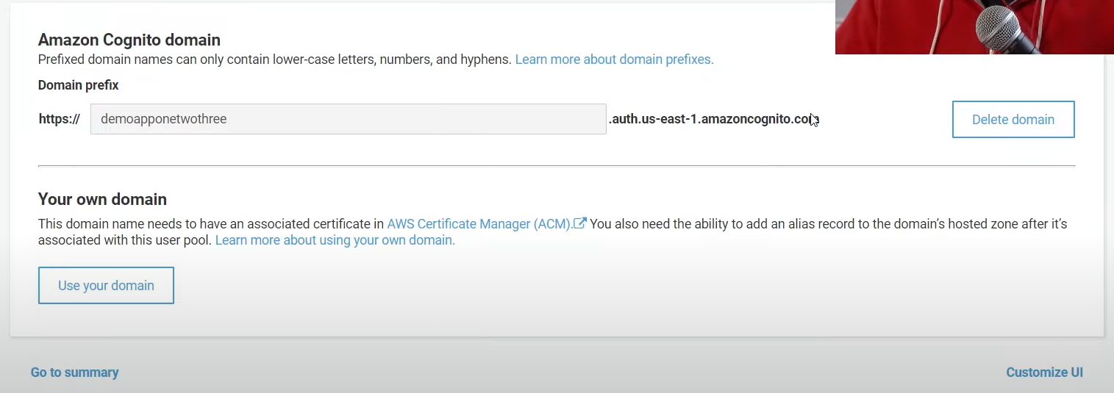1114x393 pixels.
Task: Click the Amazon Cognito domain heading
Action: [x=129, y=40]
